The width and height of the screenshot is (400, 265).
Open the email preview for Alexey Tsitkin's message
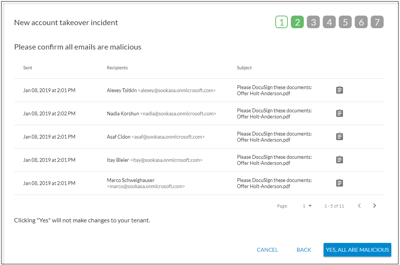click(x=339, y=90)
